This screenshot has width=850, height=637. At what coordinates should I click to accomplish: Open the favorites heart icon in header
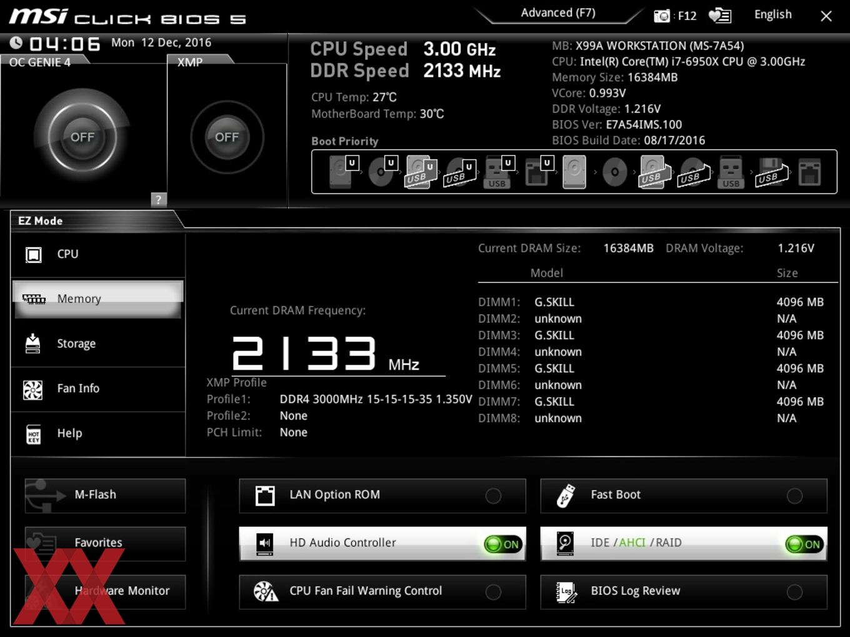tap(719, 16)
